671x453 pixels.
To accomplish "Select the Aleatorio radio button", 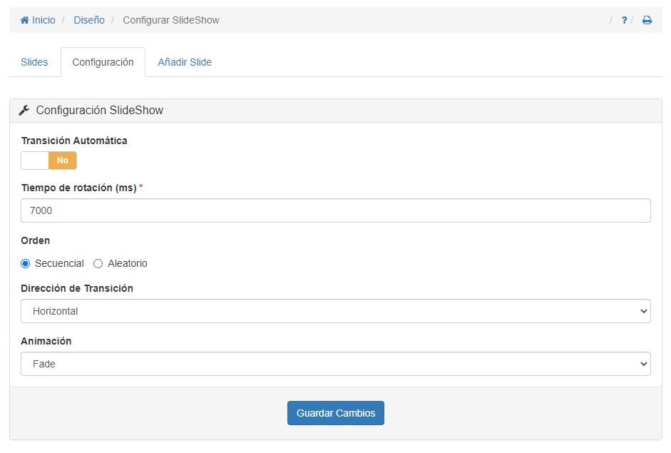I will click(x=98, y=263).
